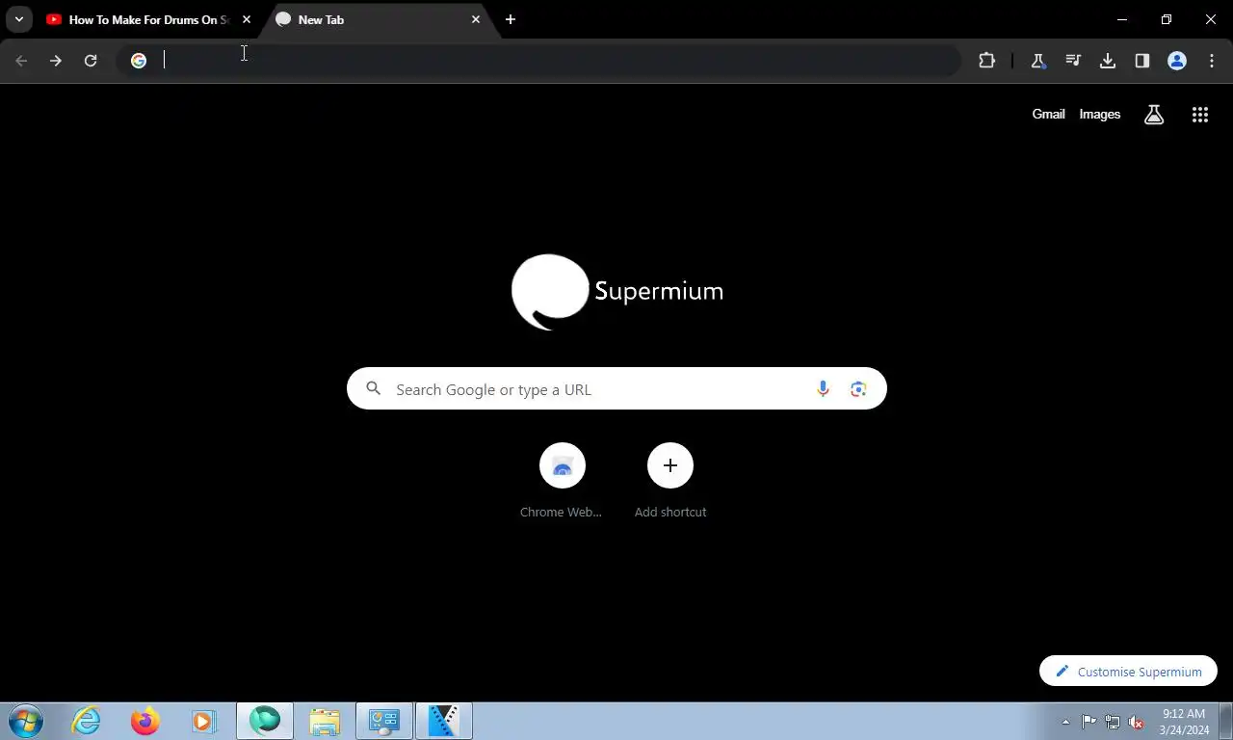
Task: Launch Internet Explorer from taskbar
Action: pos(87,721)
